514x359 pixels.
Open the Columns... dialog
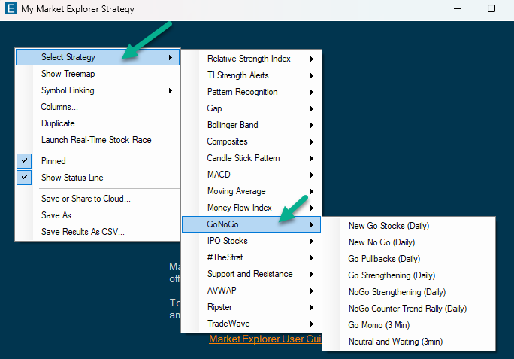pyautogui.click(x=59, y=107)
